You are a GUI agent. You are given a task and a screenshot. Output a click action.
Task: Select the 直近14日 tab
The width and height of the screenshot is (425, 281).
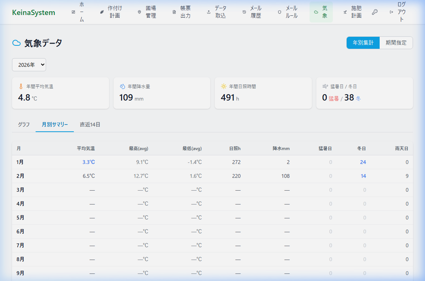90,125
